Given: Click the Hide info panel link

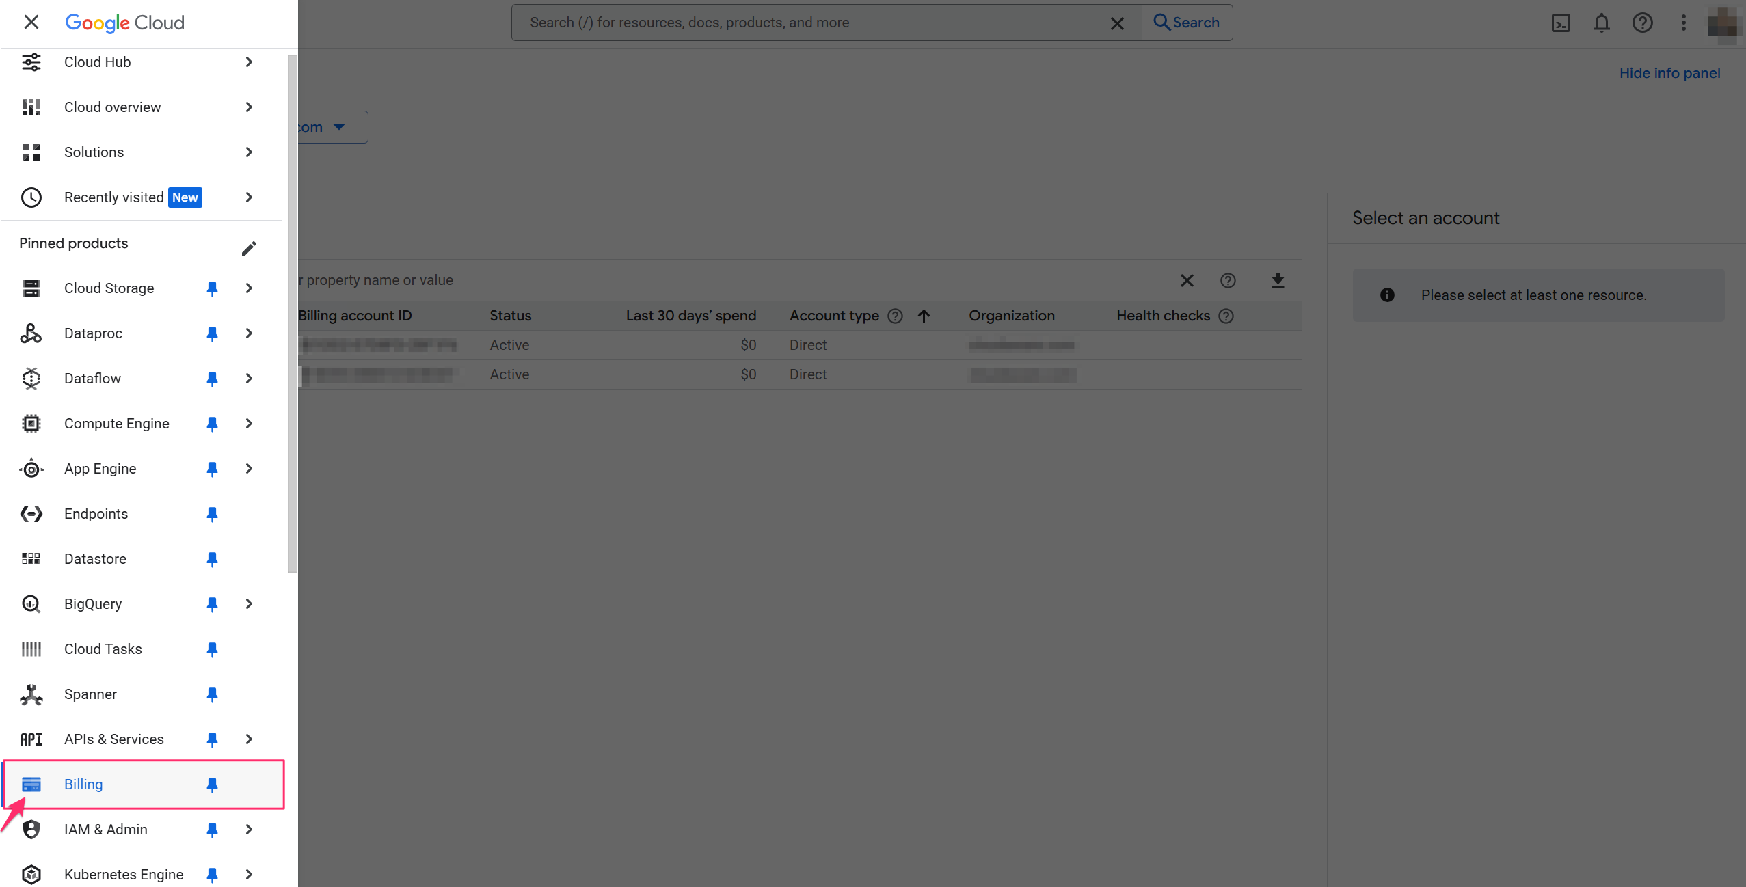Looking at the screenshot, I should pyautogui.click(x=1669, y=72).
